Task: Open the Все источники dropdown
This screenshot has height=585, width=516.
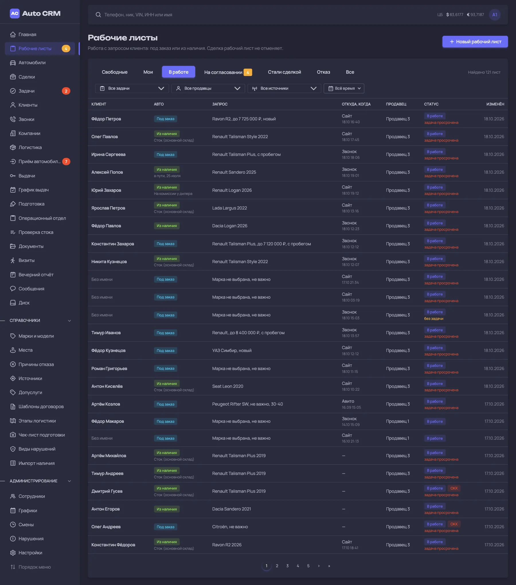Action: click(x=284, y=88)
